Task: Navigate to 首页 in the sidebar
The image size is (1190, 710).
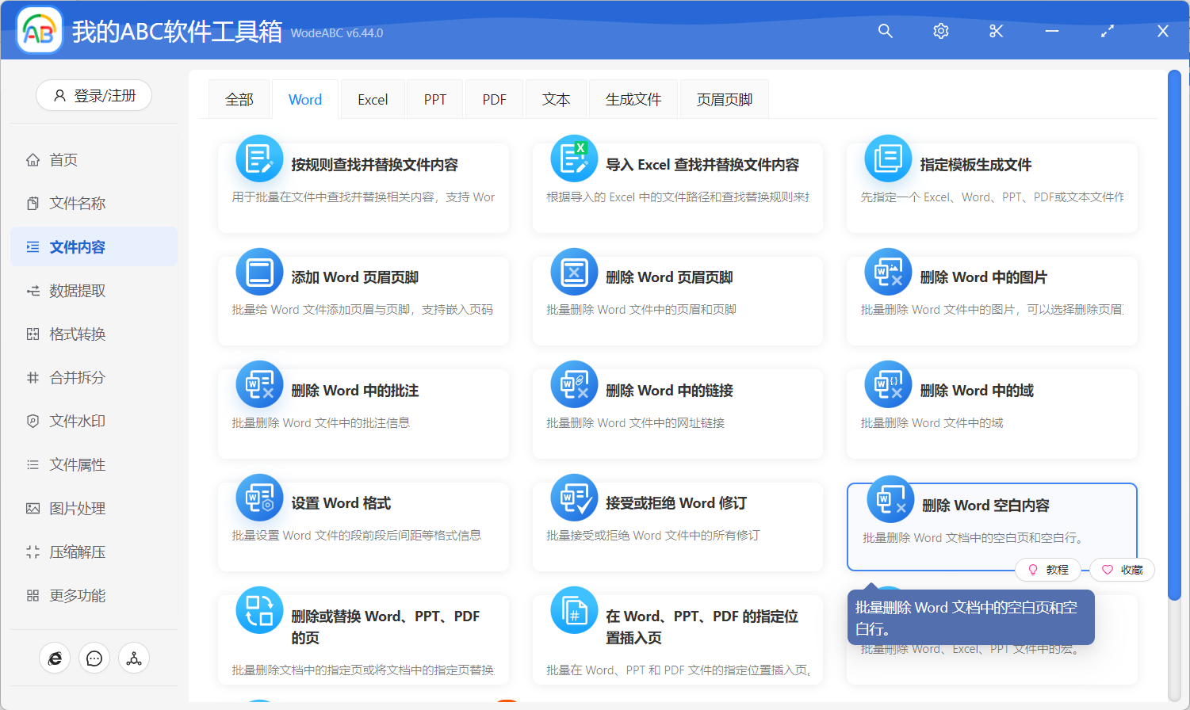Action: click(62, 159)
